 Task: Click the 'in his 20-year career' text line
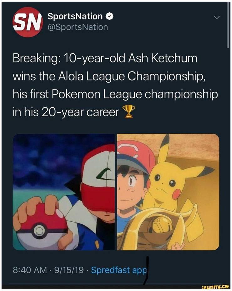click(66, 112)
